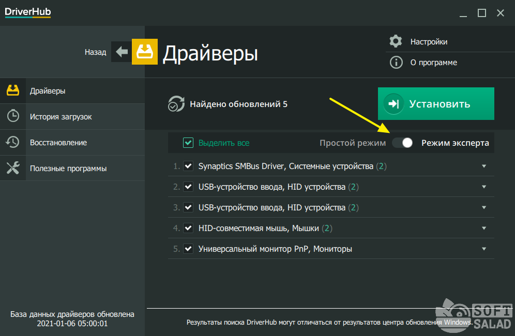Click the useful programs tools icon
Viewport: 515px width, 336px height.
click(13, 168)
